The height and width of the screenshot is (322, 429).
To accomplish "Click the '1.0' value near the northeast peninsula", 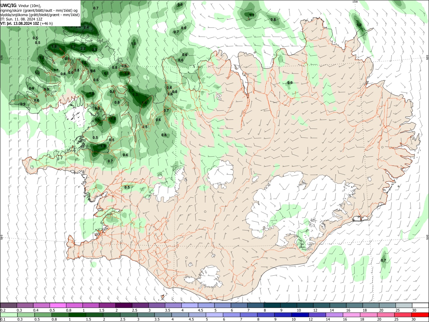I will (359, 25).
